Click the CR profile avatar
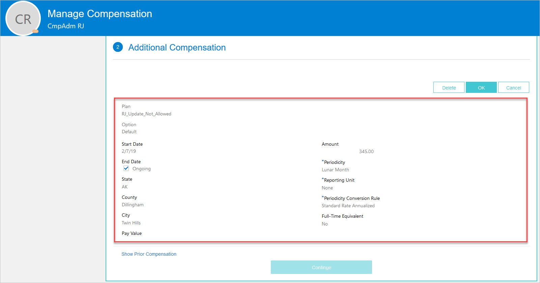540x283 pixels. point(23,19)
